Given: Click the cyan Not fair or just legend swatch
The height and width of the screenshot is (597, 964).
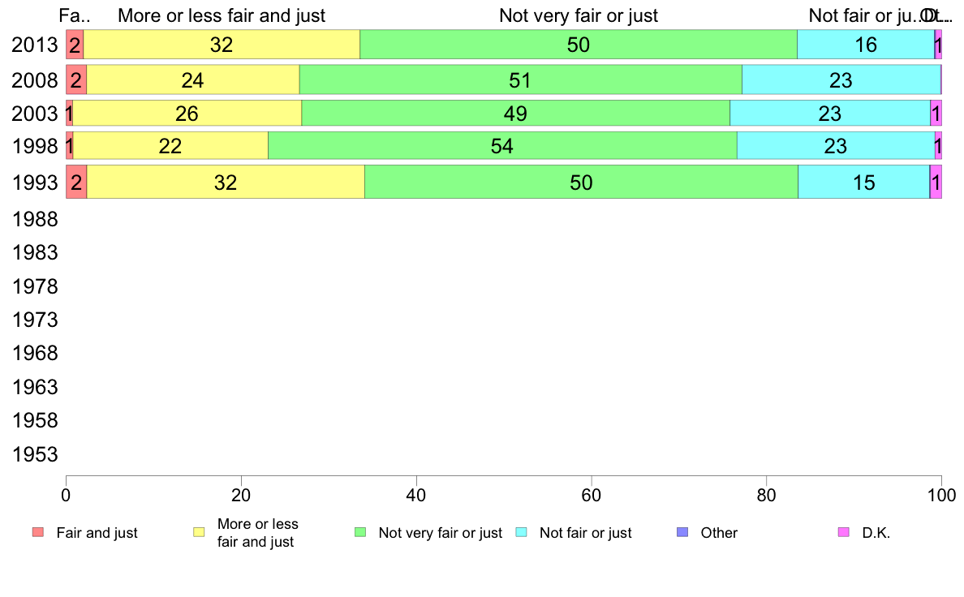Looking at the screenshot, I should click(x=521, y=532).
